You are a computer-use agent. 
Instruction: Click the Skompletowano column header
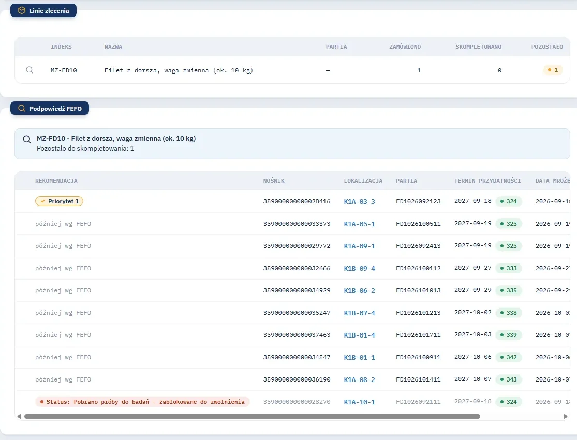[x=478, y=47]
